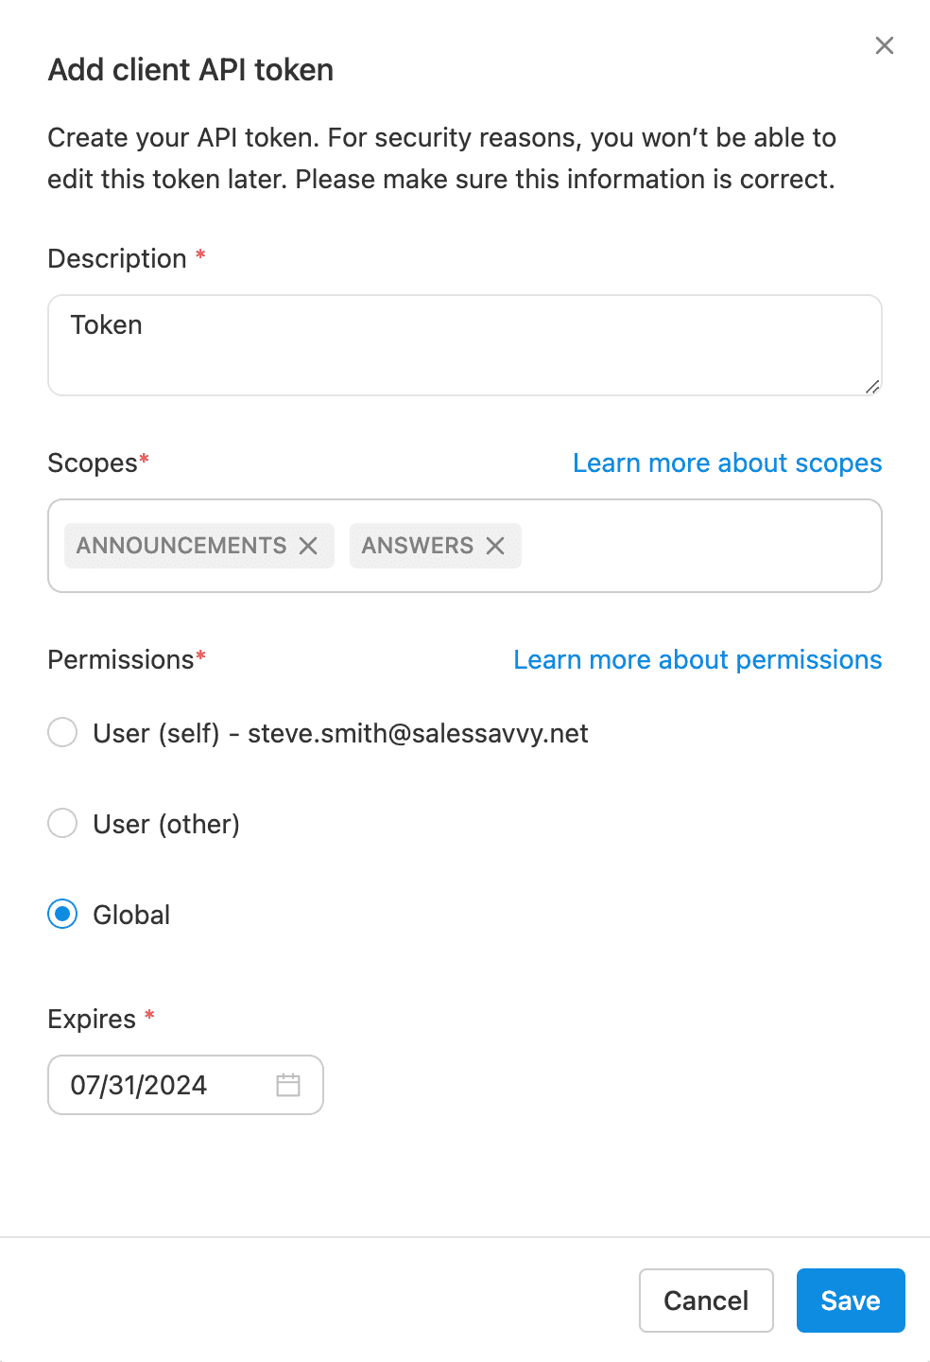The image size is (930, 1362).
Task: Click the expiration date field showing 07/31/2024
Action: pos(151,1085)
